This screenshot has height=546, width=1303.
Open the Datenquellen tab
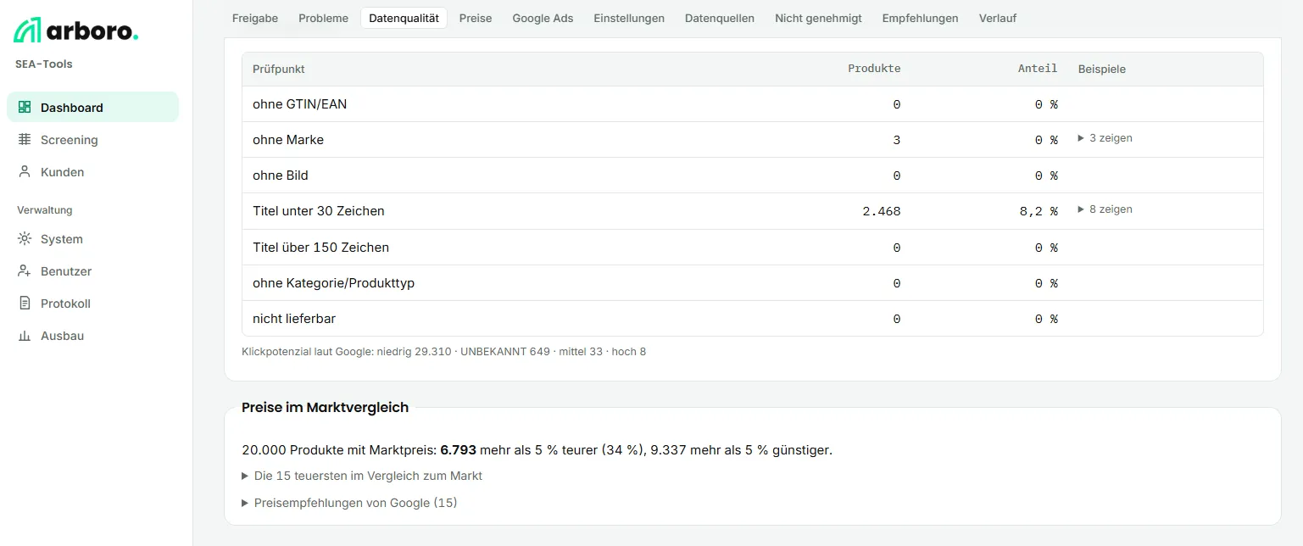[720, 18]
